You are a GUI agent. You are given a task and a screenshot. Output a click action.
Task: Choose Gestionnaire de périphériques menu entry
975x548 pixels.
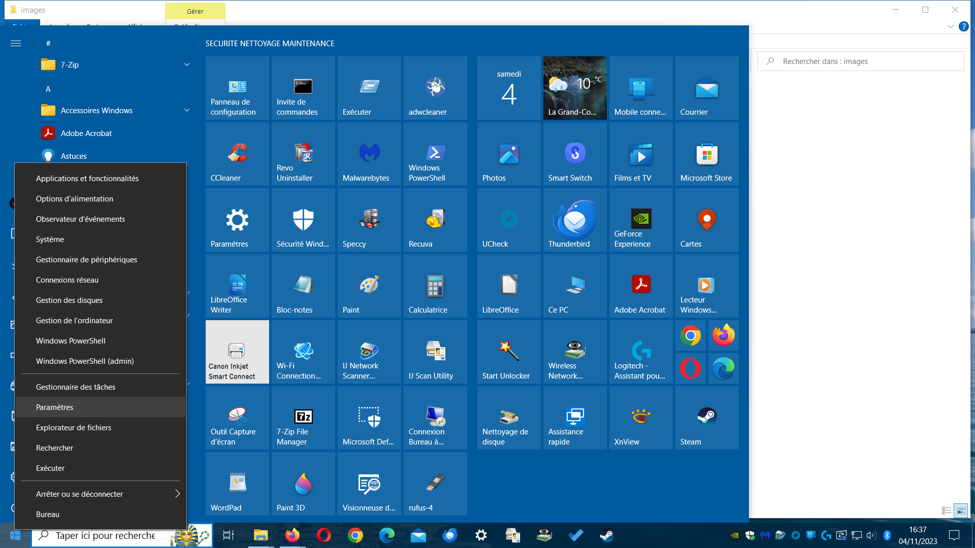click(x=86, y=259)
